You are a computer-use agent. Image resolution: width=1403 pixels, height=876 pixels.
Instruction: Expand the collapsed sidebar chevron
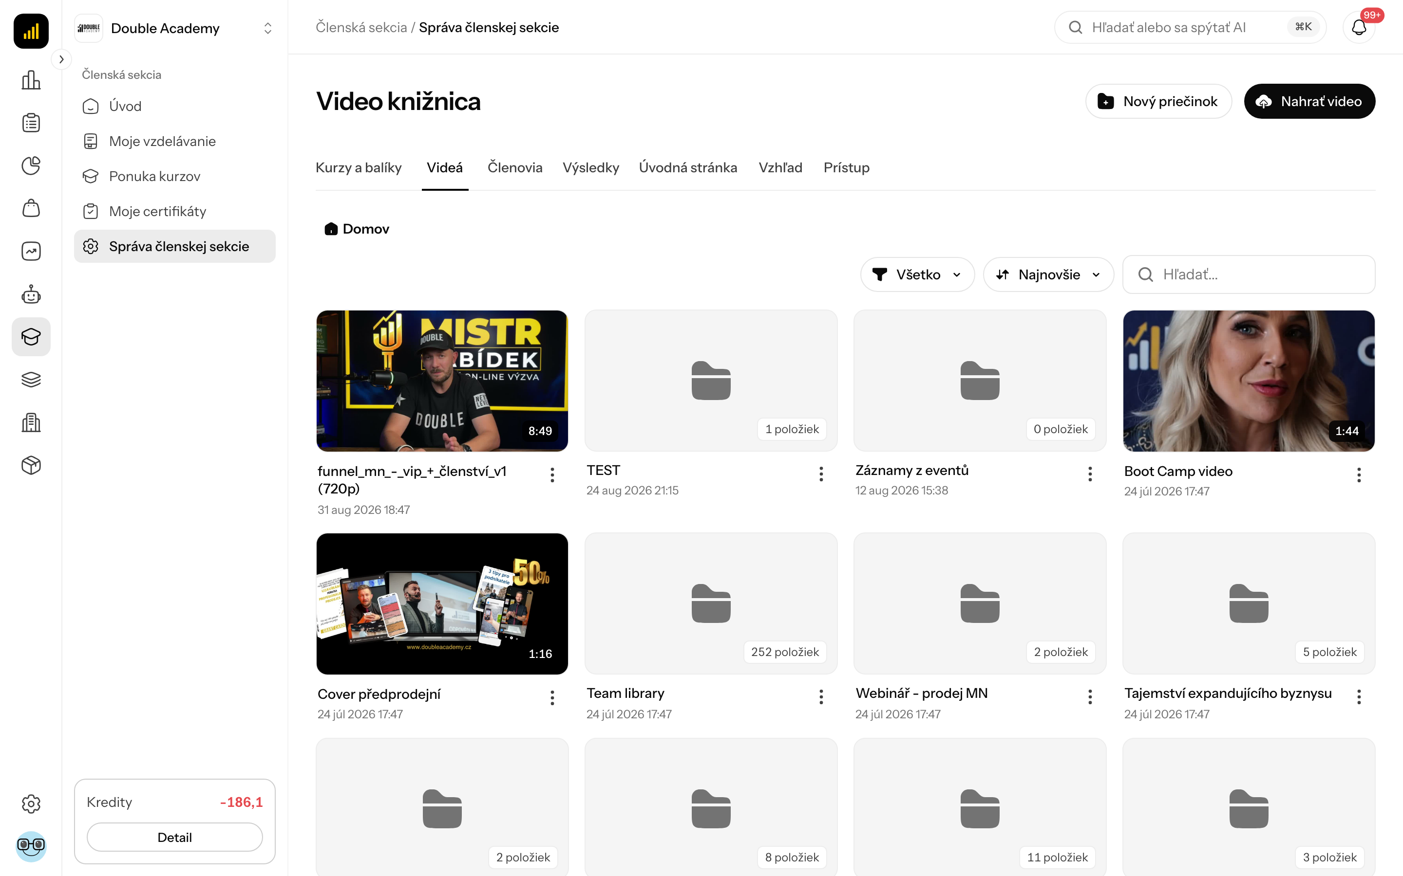tap(61, 59)
